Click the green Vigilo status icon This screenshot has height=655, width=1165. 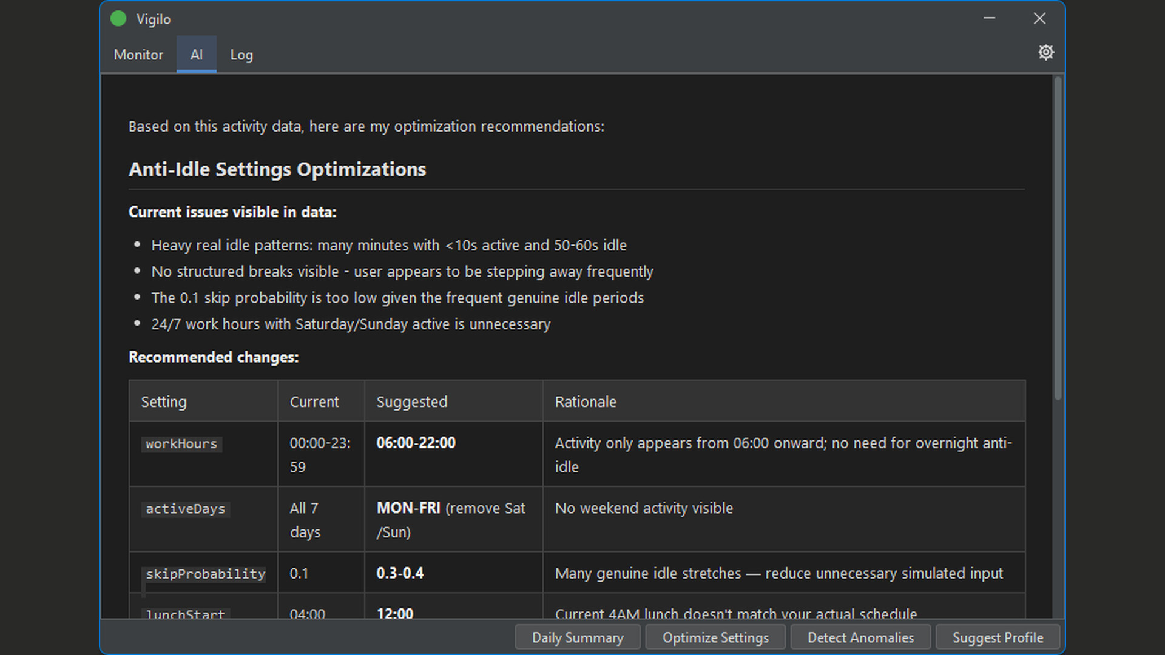(118, 19)
